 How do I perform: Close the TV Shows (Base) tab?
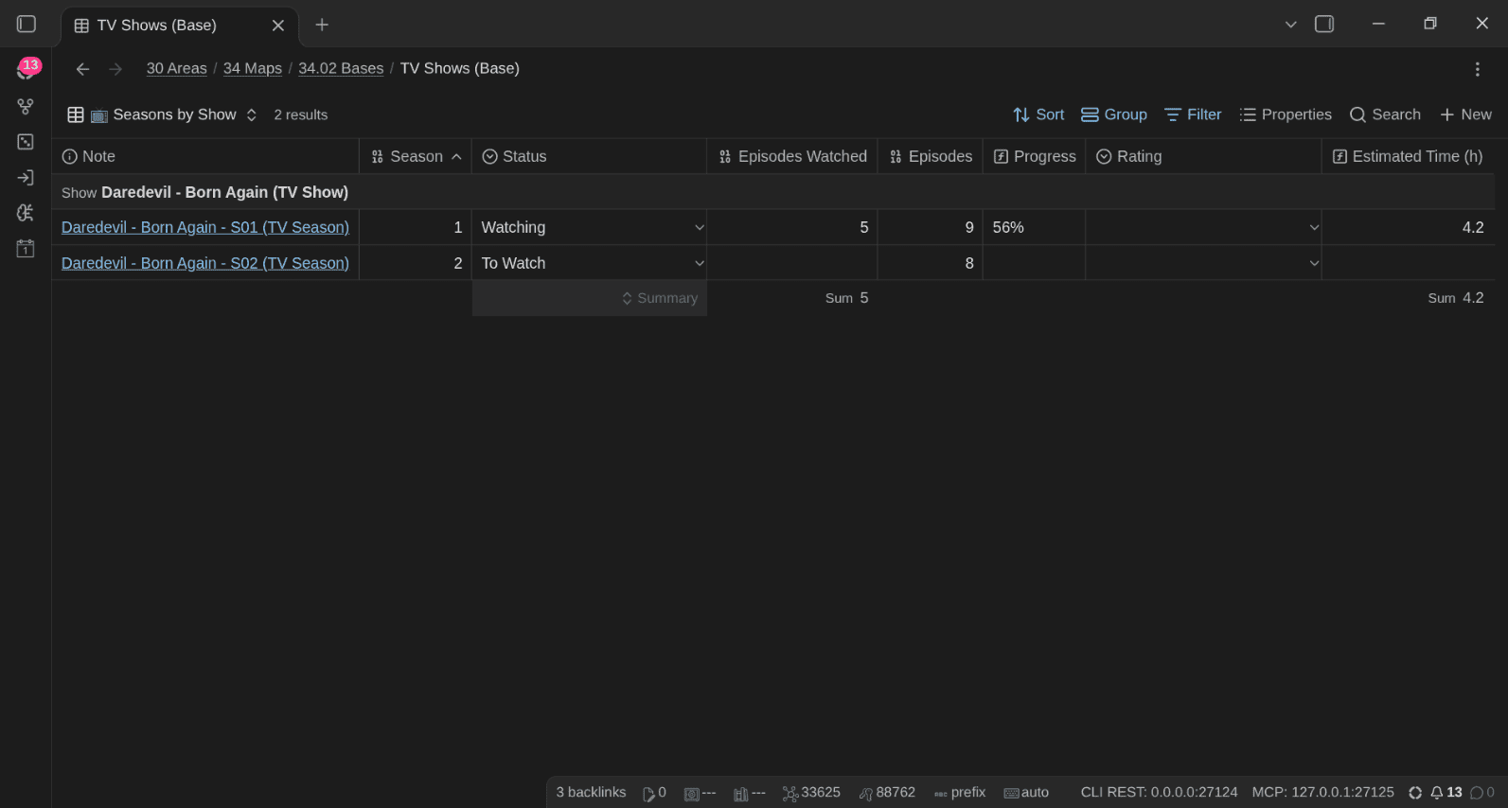[x=278, y=26]
